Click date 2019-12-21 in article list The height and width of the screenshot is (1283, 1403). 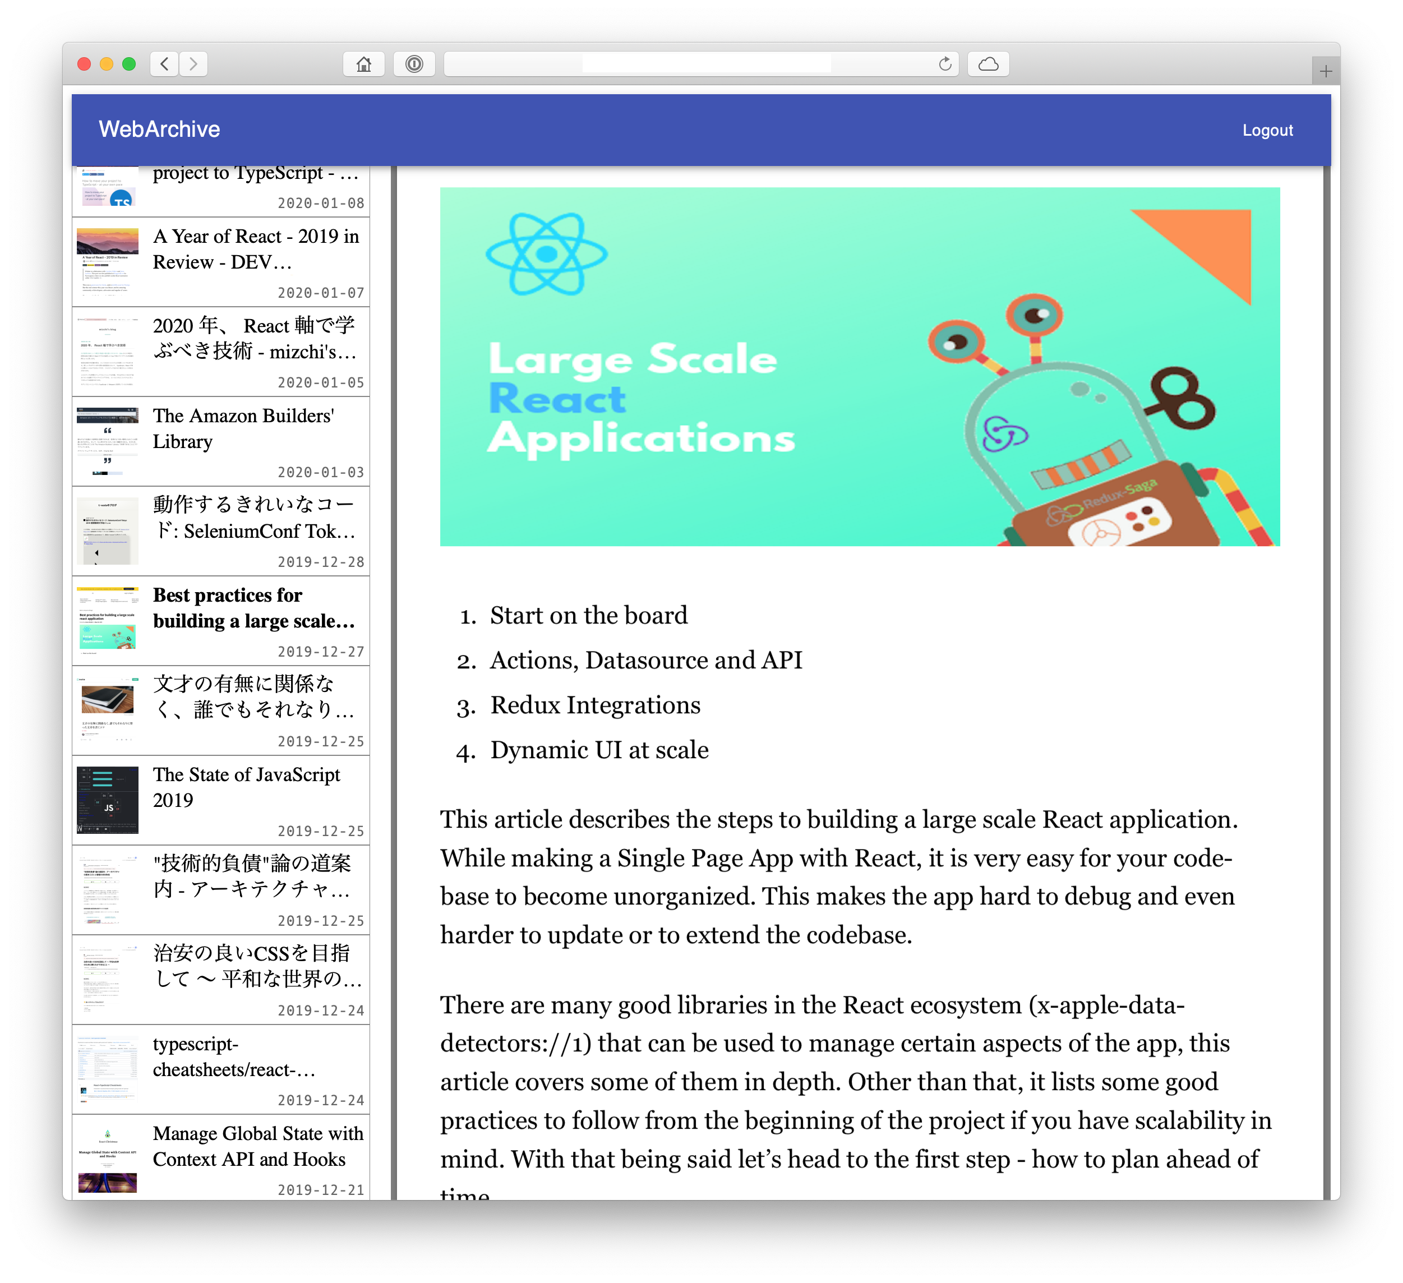tap(321, 1190)
